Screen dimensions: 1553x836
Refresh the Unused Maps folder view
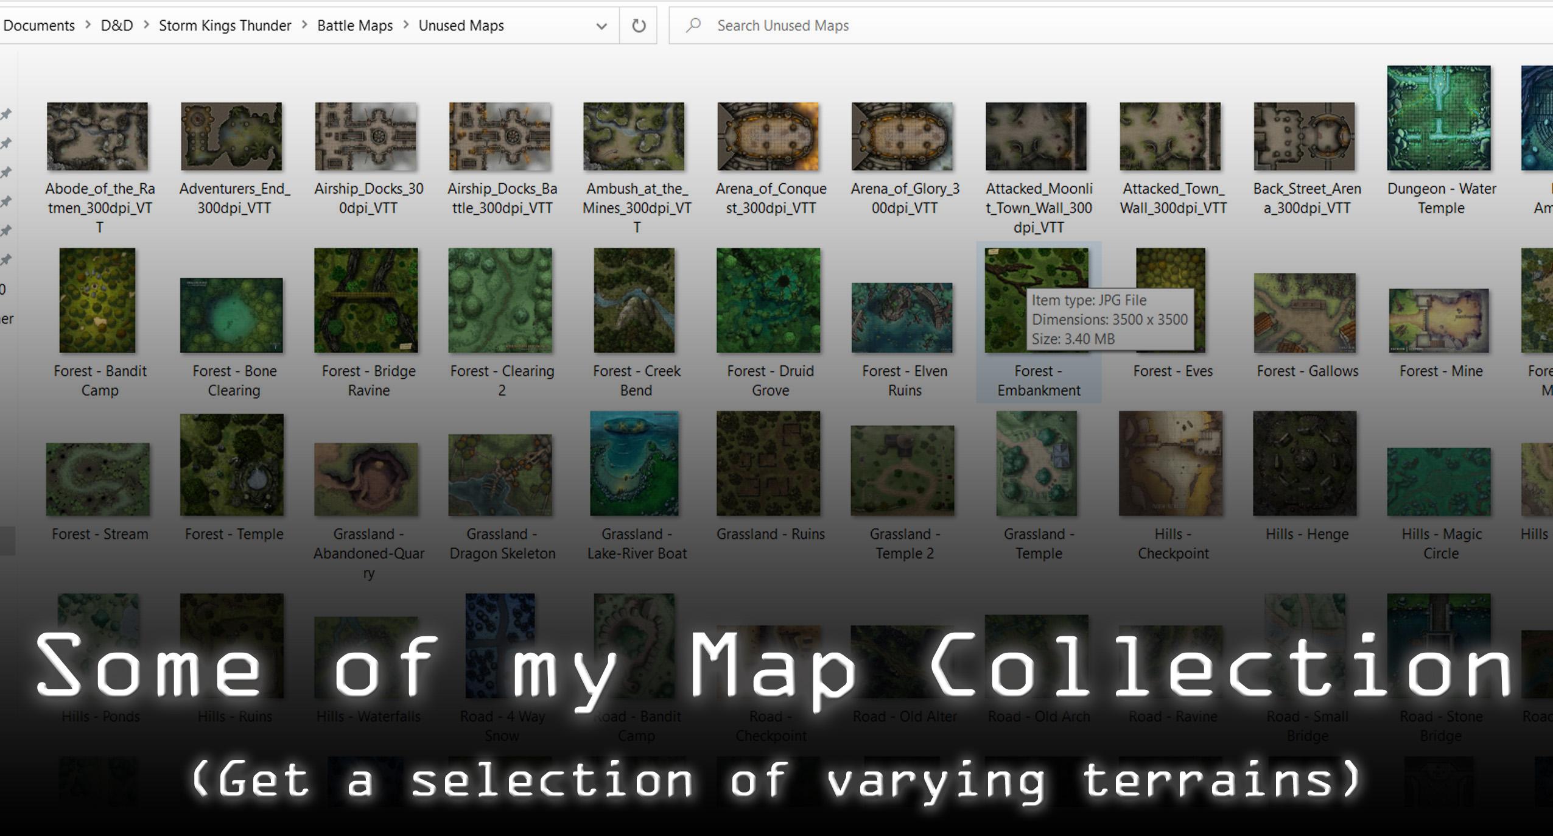coord(639,25)
